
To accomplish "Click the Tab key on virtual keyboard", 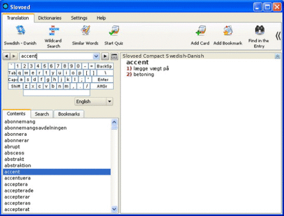I will click(x=12, y=73).
